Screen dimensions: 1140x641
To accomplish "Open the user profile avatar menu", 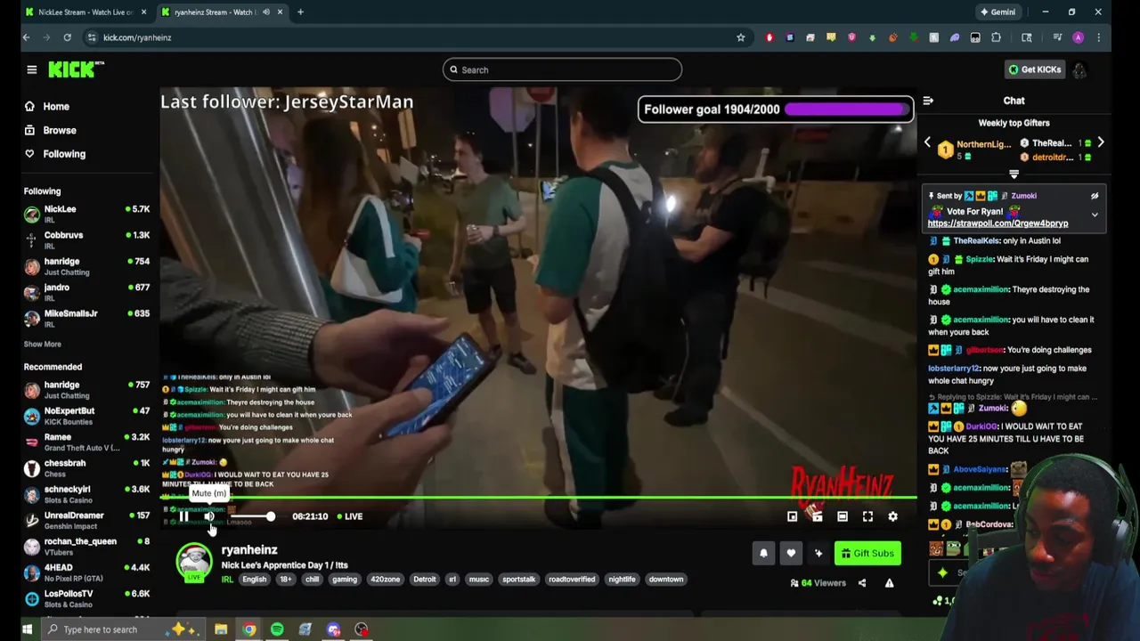I will click(1079, 69).
